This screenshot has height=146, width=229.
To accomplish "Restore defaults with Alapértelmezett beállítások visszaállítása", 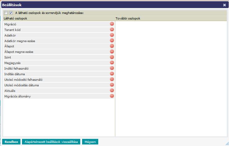I will coord(51,142).
